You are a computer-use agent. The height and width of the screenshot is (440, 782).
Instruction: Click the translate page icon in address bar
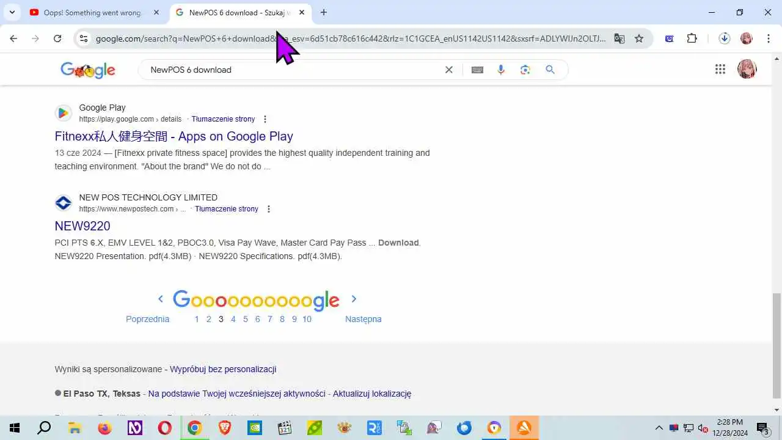pos(619,38)
